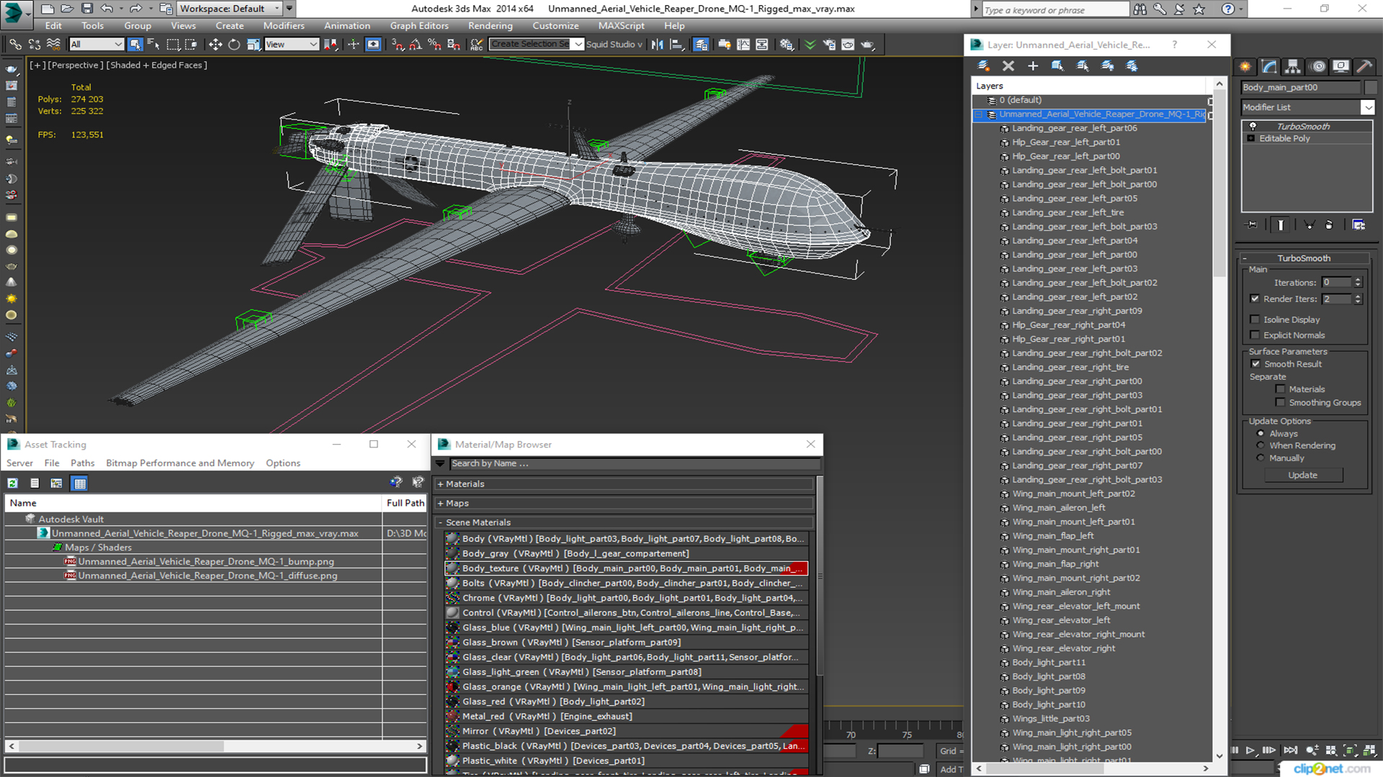Click the Render teapot icon
This screenshot has height=777, width=1383.
pyautogui.click(x=867, y=45)
